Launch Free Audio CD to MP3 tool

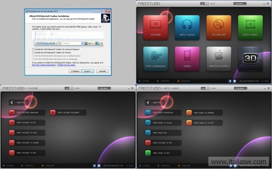coord(204,123)
